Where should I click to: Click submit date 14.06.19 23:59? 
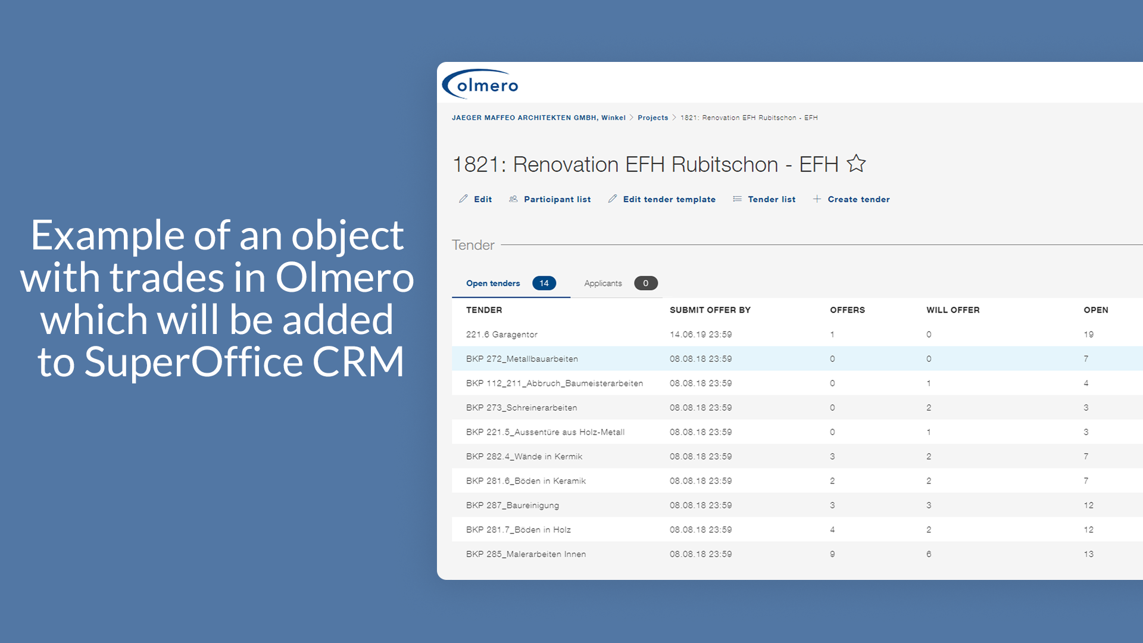pyautogui.click(x=701, y=335)
